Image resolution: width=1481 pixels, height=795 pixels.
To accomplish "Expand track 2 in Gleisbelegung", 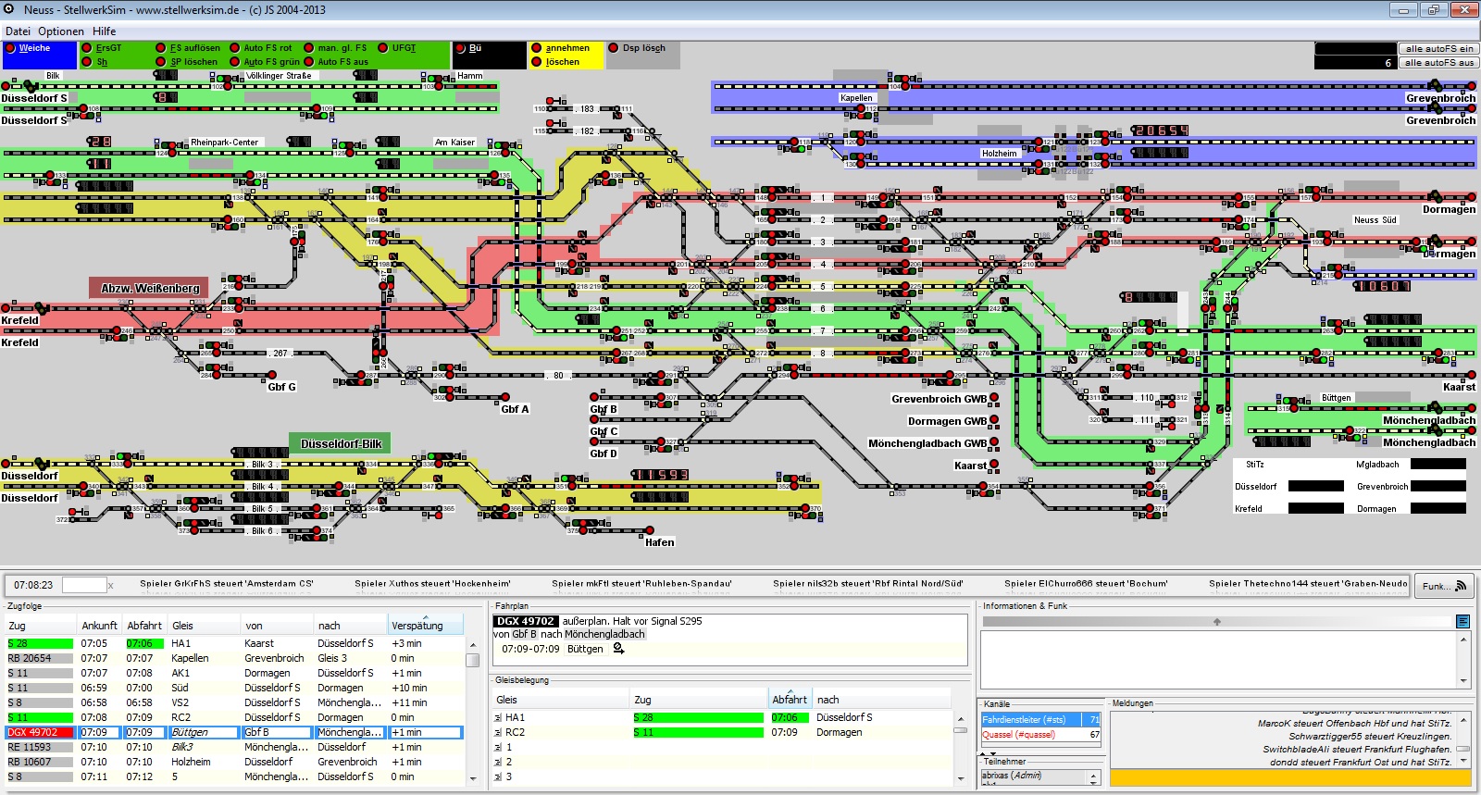I will coord(498,763).
